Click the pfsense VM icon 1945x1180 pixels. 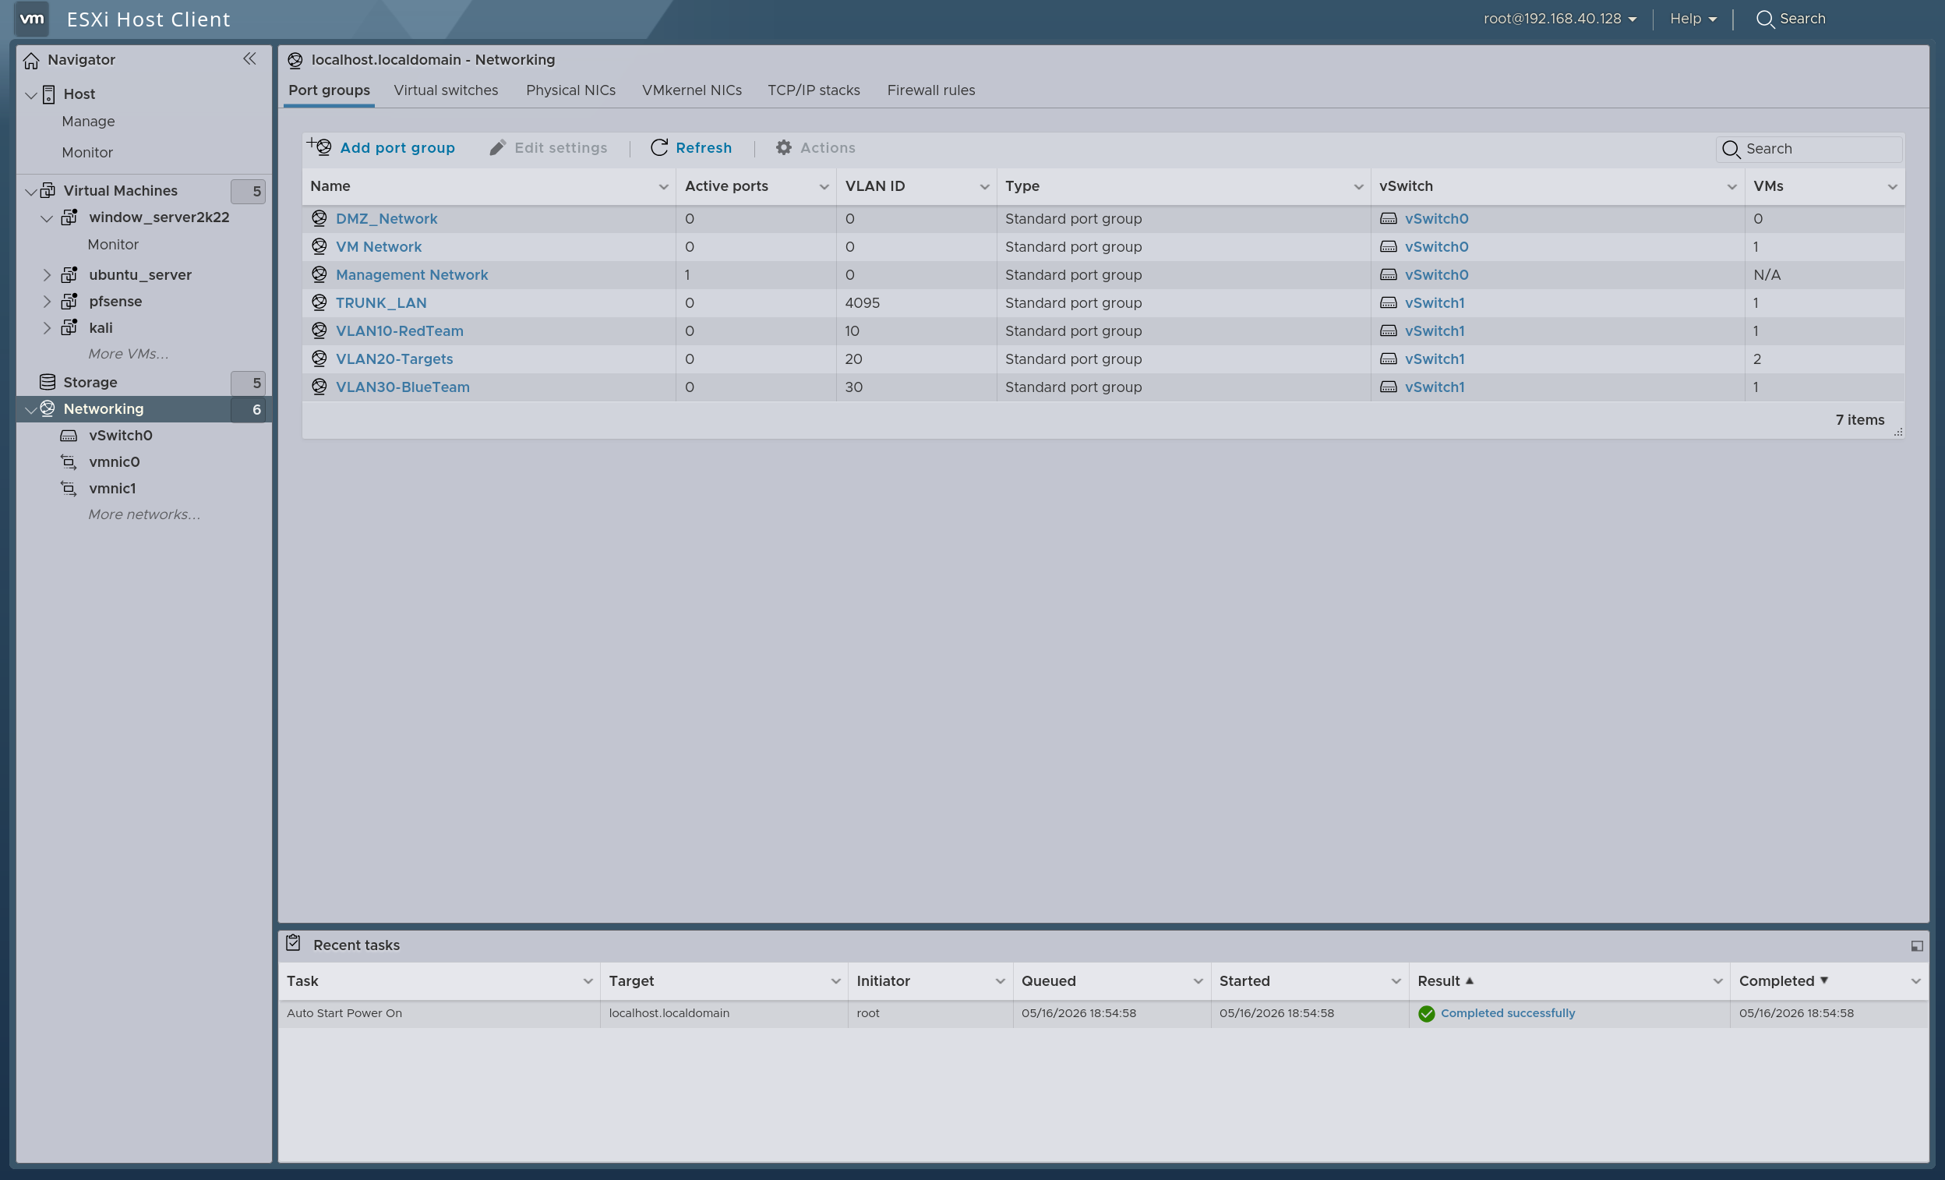[x=69, y=301]
